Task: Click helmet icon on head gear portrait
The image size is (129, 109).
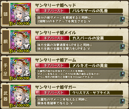Action: click(x=27, y=19)
